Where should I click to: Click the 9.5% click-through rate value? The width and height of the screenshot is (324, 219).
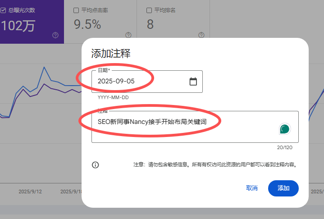click(87, 24)
